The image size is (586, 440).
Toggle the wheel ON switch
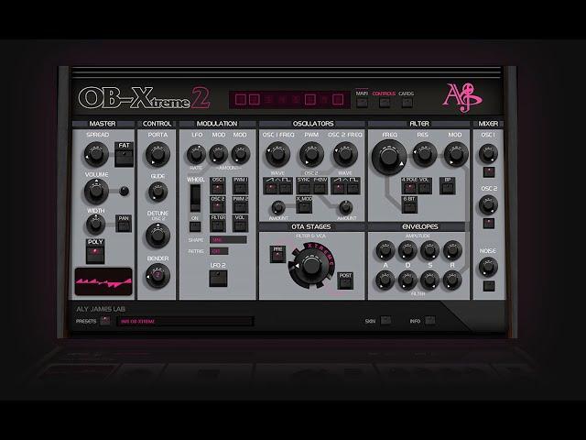[195, 226]
